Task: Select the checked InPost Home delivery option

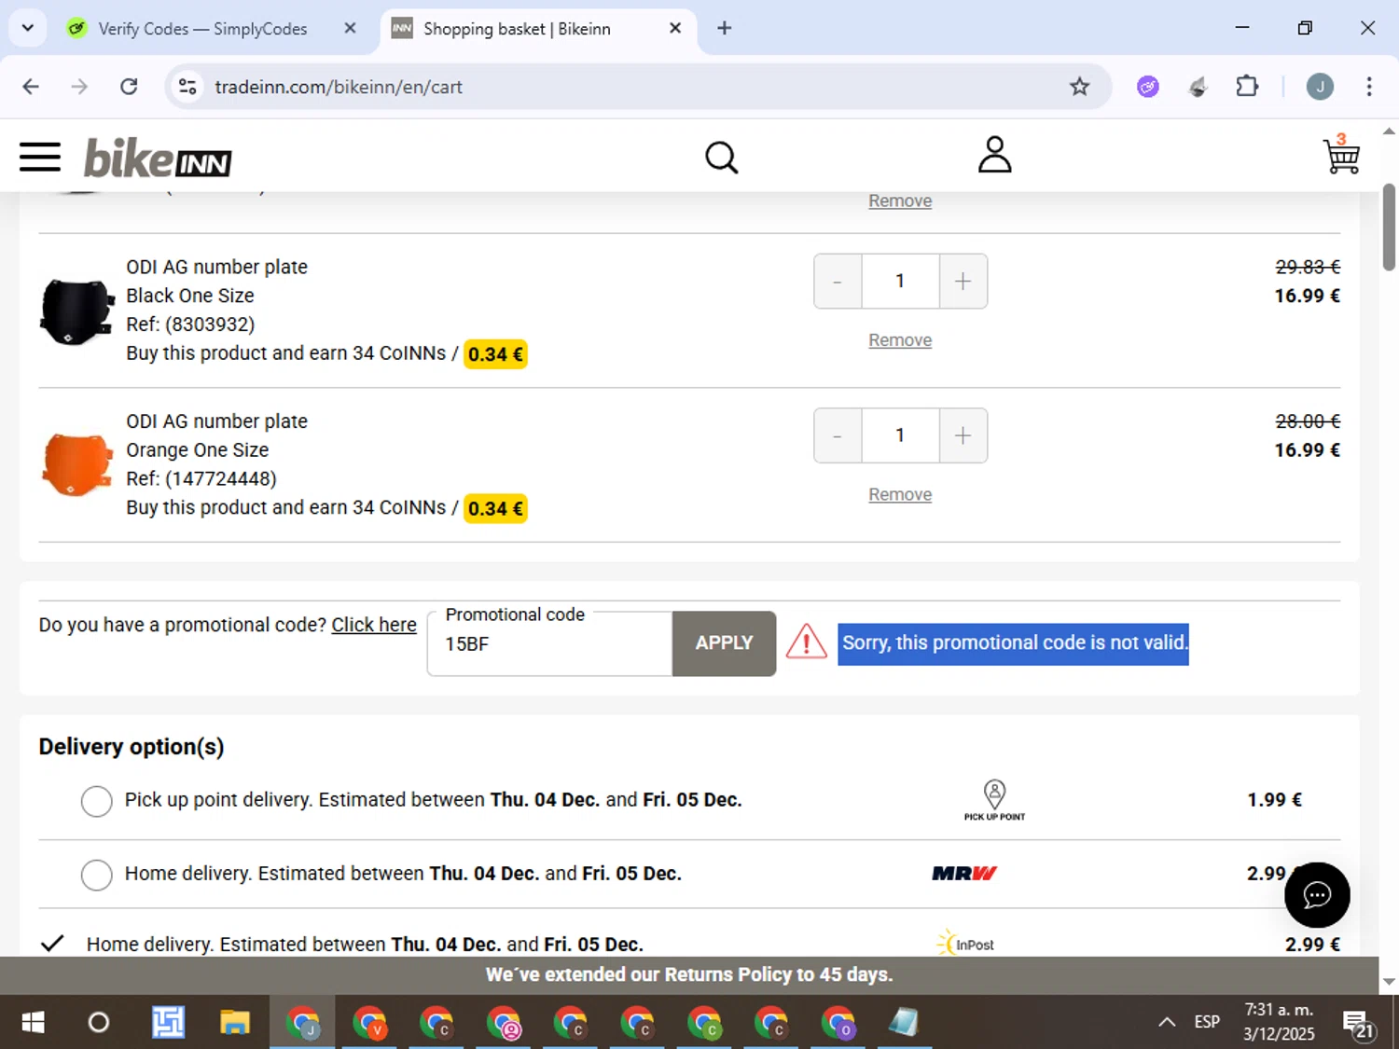Action: tap(52, 943)
